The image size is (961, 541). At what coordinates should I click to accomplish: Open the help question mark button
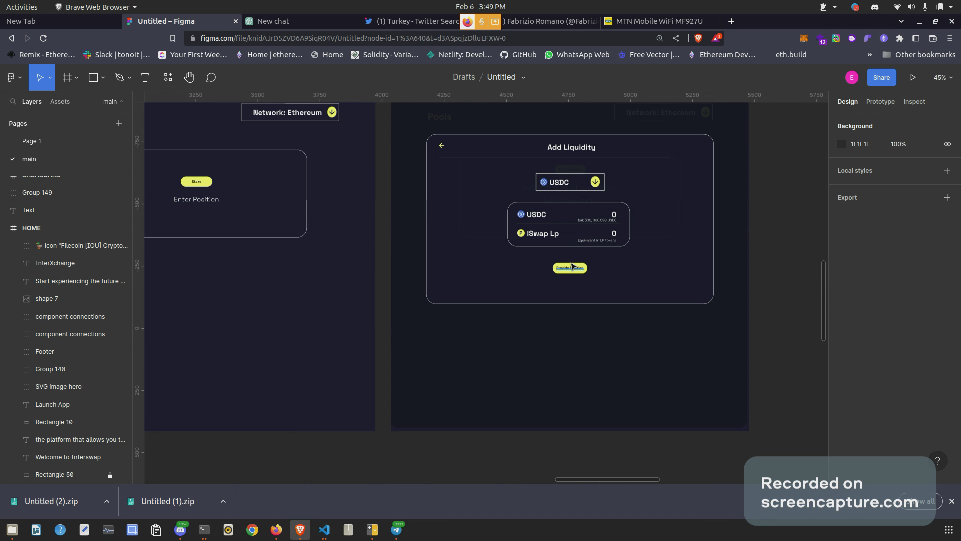coord(937,461)
